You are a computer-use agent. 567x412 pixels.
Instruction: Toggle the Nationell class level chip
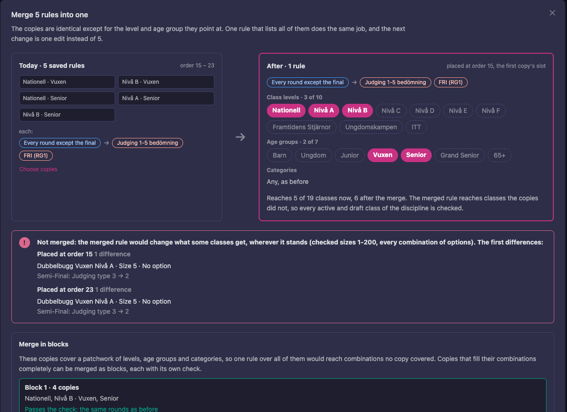click(x=286, y=110)
